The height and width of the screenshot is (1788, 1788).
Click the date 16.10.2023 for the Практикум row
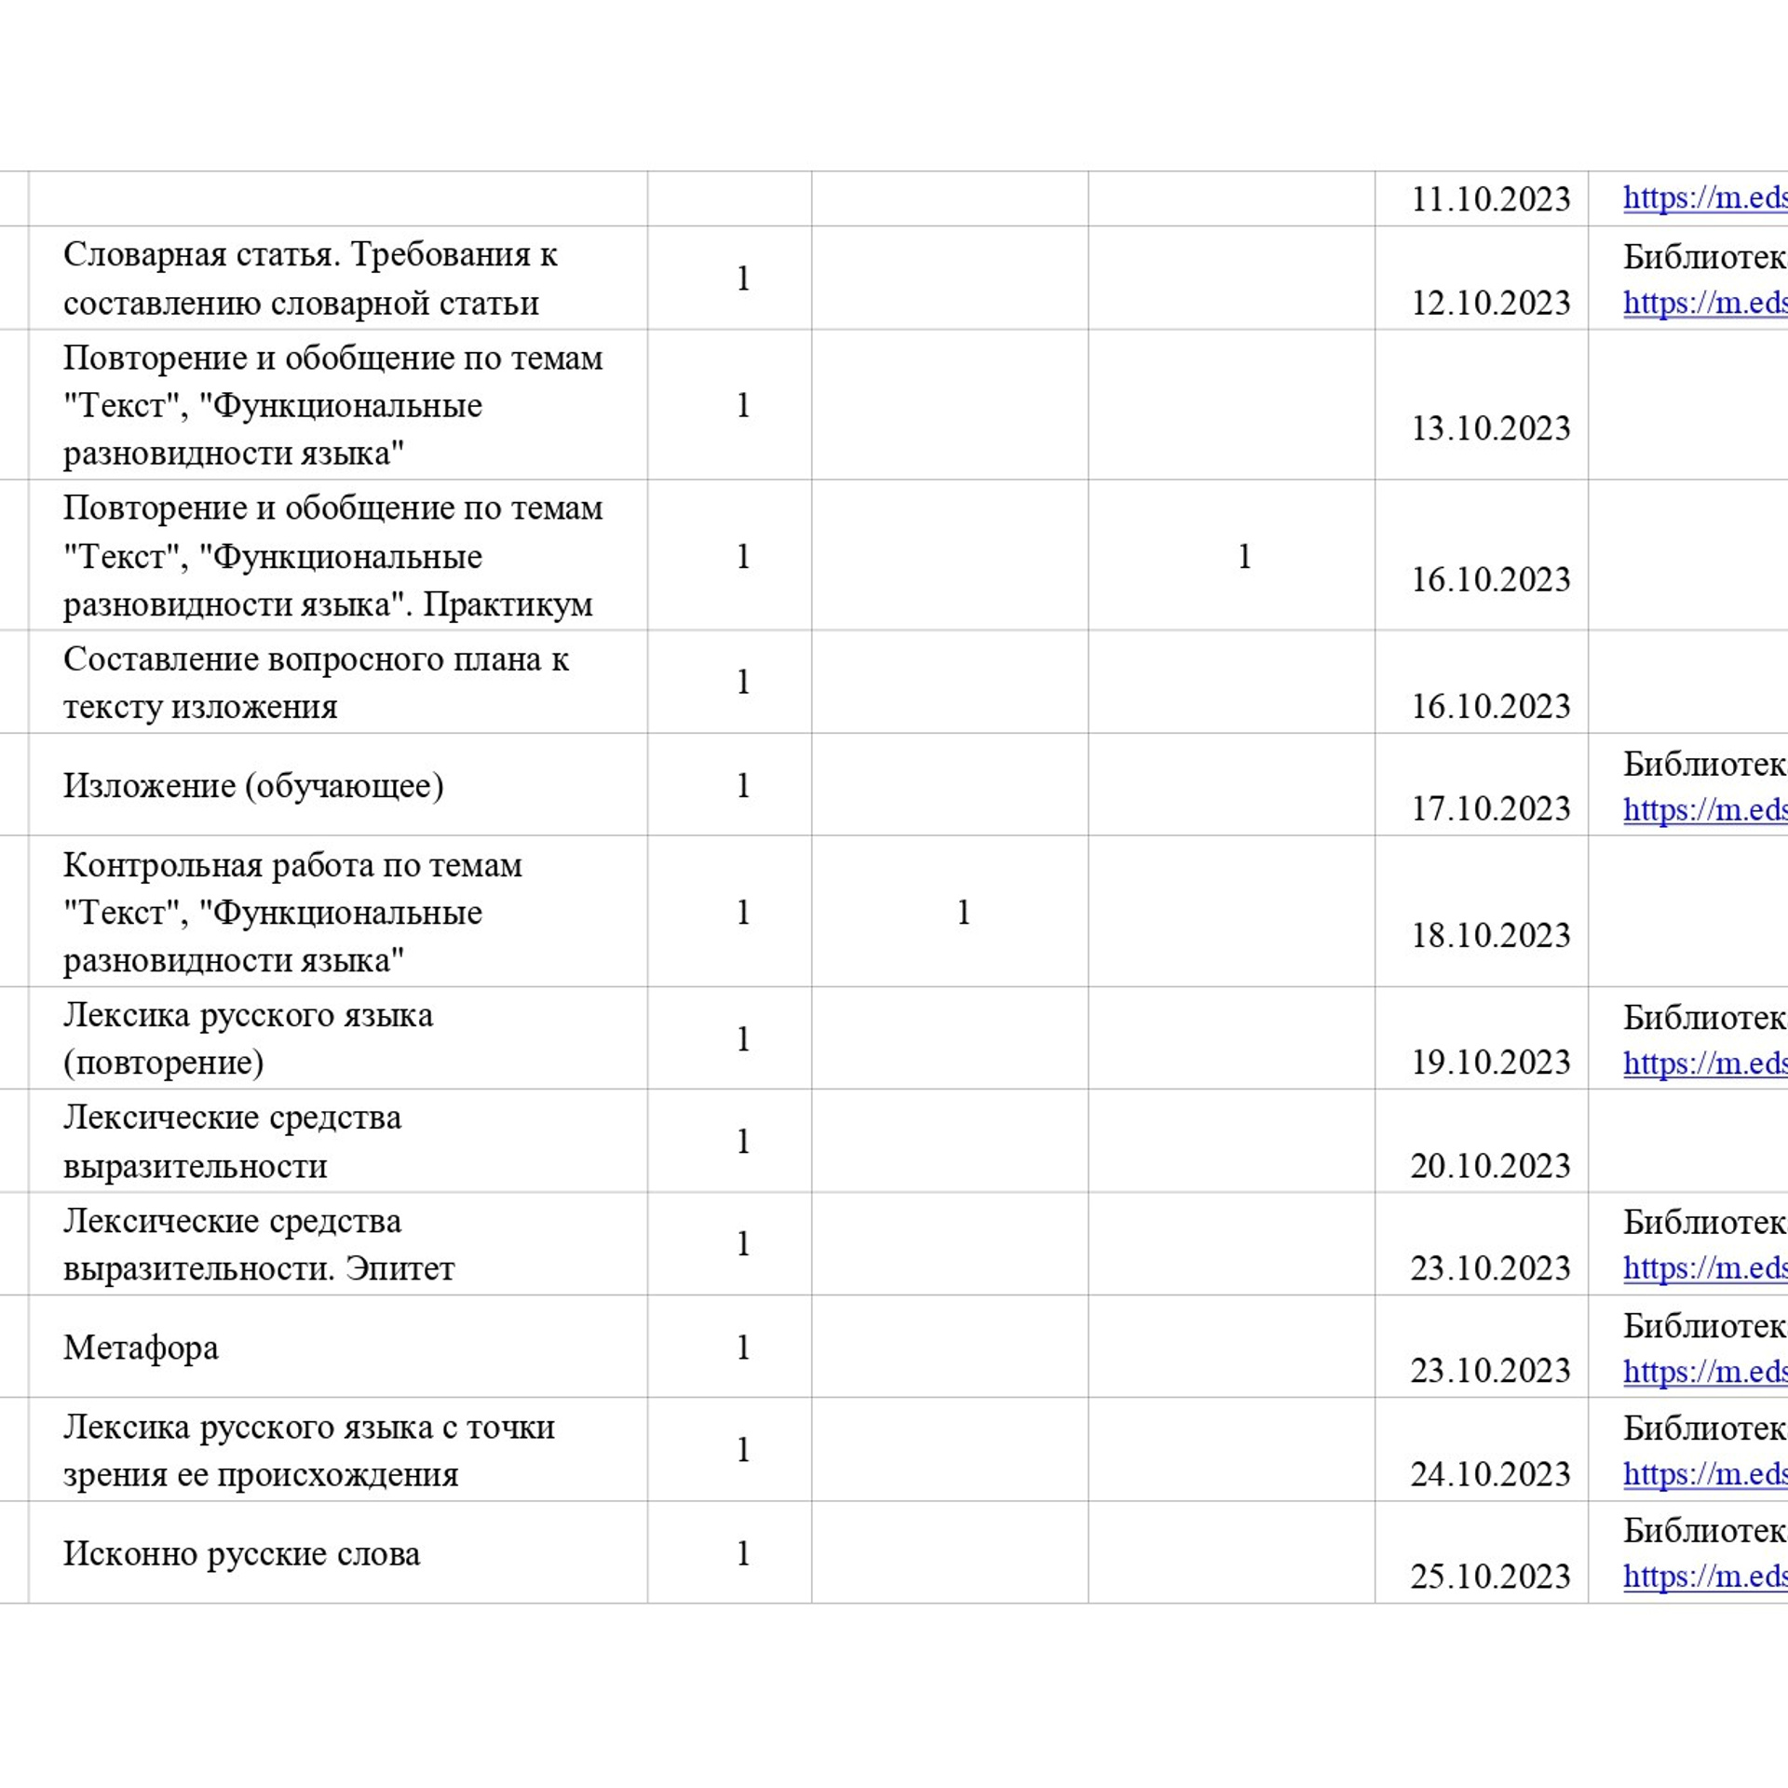click(1487, 579)
